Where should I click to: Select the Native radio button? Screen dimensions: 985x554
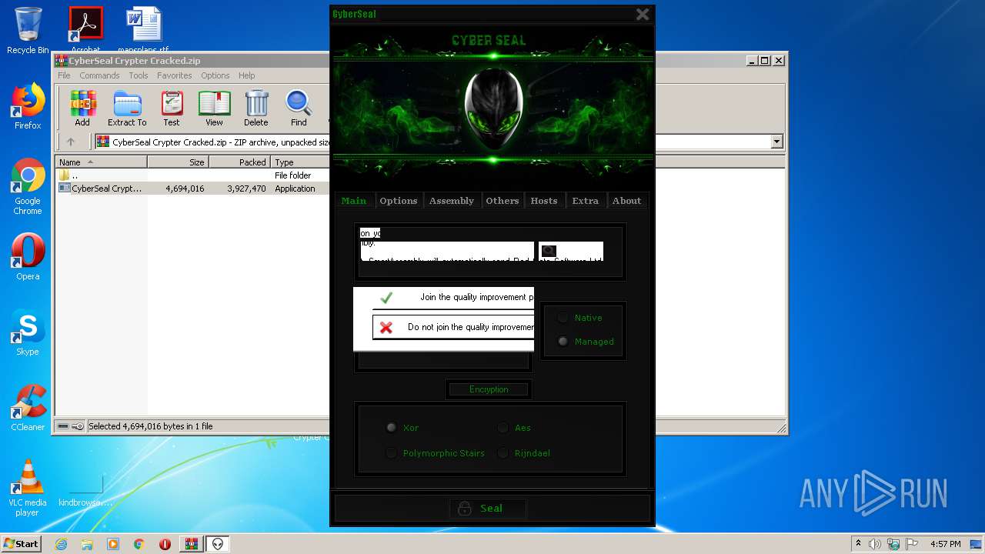(563, 318)
